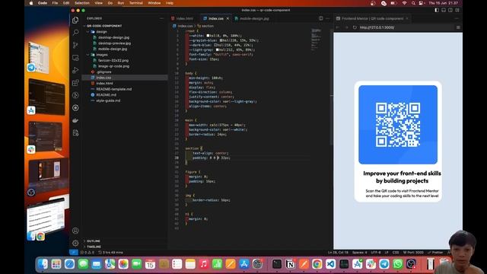
Task: Open Notion in the Dock
Action: [290, 264]
